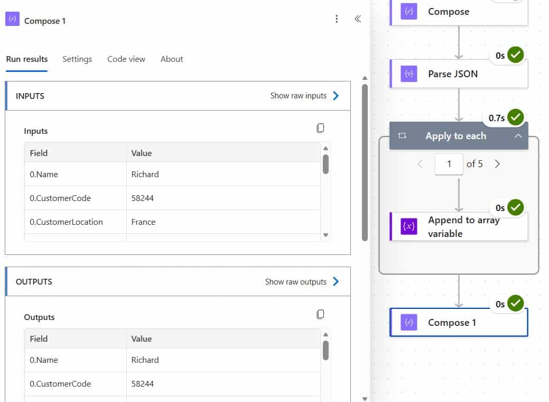Click the Show raw inputs chevron arrow

pyautogui.click(x=336, y=96)
